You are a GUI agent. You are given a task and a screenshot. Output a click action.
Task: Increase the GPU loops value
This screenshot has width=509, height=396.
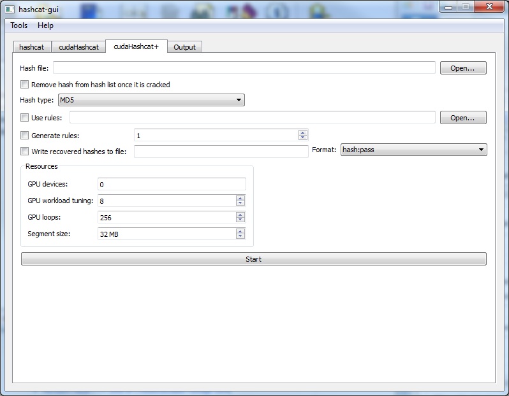240,215
